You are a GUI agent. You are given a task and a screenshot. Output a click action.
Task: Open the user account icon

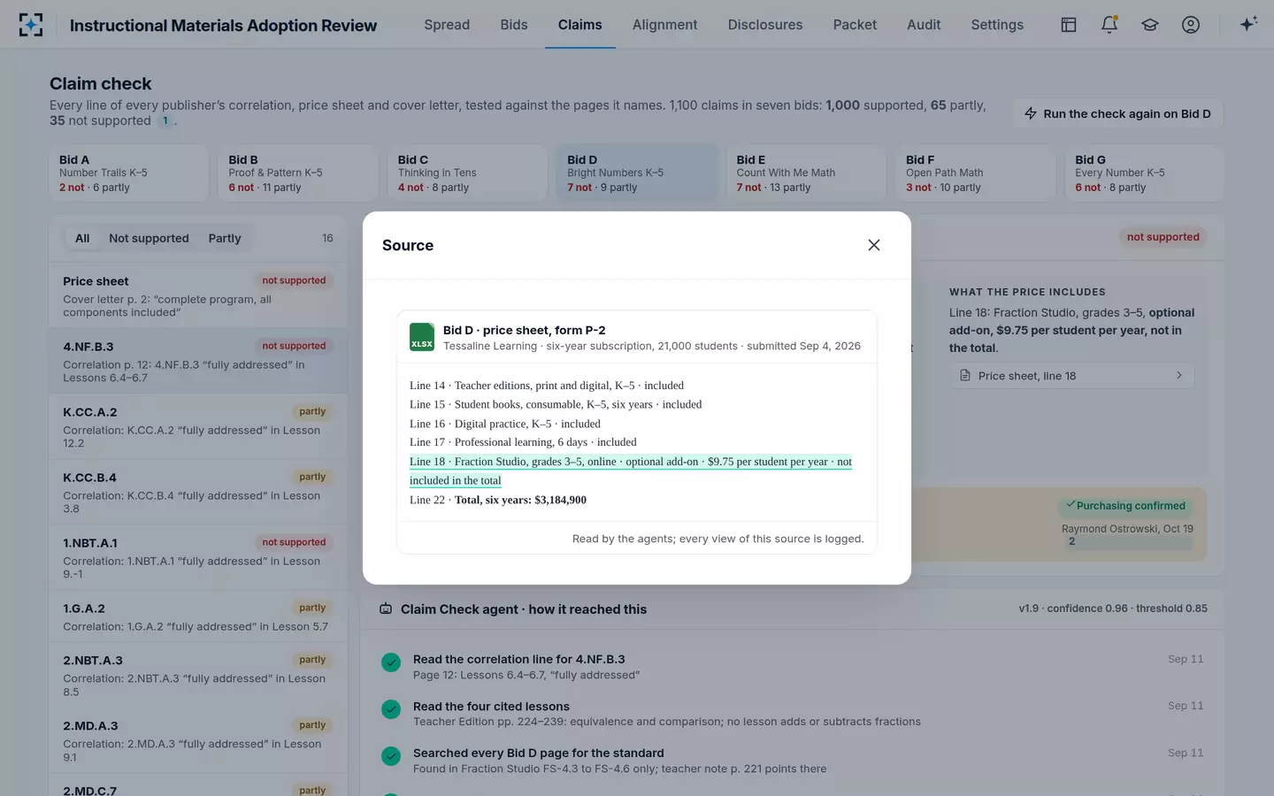1191,25
